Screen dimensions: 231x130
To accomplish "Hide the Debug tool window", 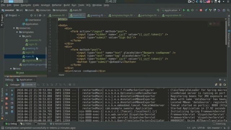I will (225, 79).
